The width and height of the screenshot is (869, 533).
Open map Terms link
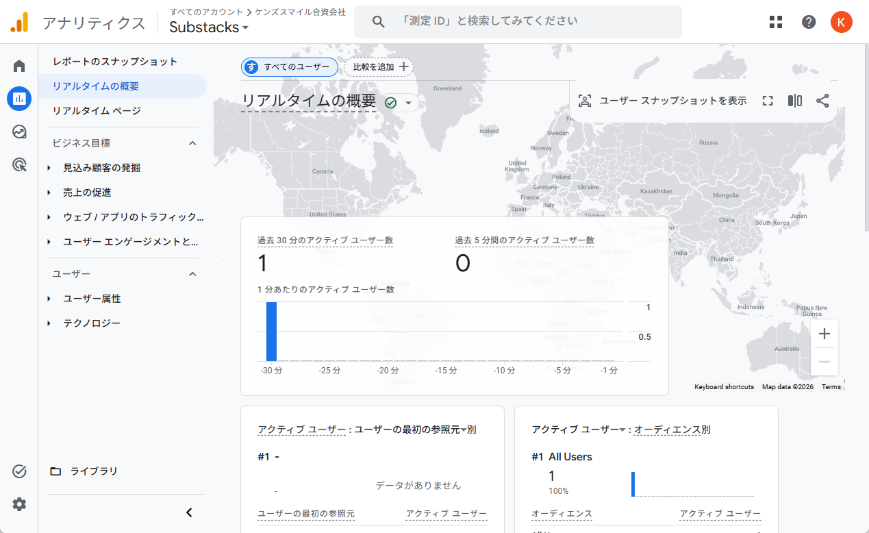point(831,387)
